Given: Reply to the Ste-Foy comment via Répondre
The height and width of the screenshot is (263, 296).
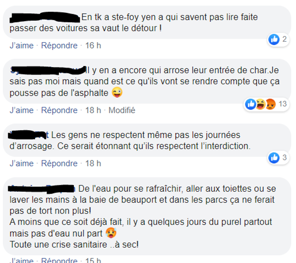Looking at the screenshot, I should coord(59,46).
